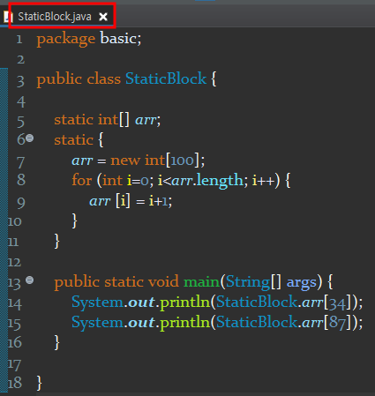Collapse the static block at line 6
Screen dimensions: 375x396
(x=30, y=138)
